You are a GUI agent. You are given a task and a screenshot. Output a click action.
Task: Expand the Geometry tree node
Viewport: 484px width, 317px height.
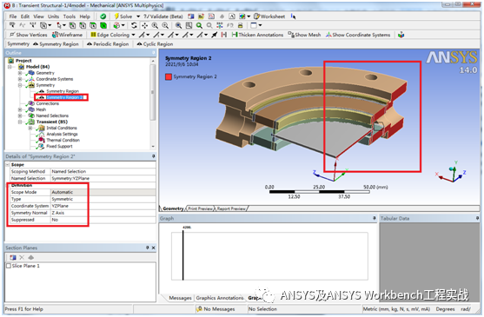coord(20,73)
